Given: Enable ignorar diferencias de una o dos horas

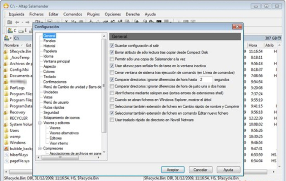Looking at the screenshot, I should point(112,86).
